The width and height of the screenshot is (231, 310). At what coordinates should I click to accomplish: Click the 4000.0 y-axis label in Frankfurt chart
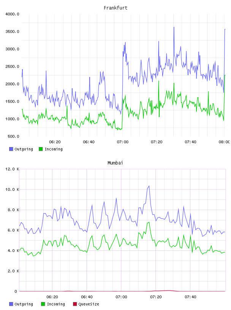(12, 14)
